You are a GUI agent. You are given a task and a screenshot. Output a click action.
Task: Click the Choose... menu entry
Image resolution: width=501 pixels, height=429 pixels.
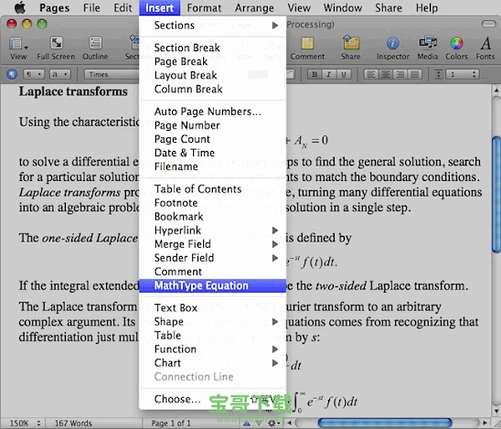point(177,399)
